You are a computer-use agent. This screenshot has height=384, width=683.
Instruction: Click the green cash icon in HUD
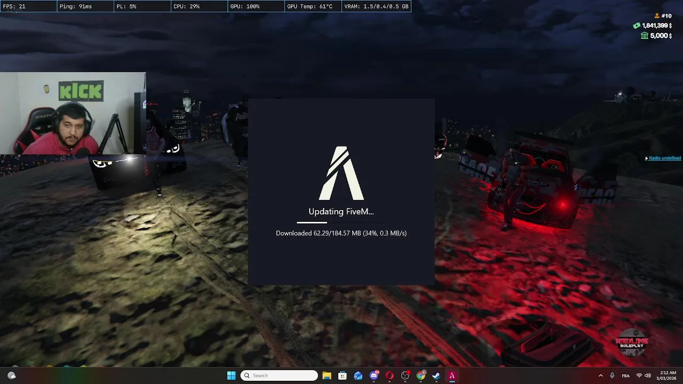[x=637, y=26]
